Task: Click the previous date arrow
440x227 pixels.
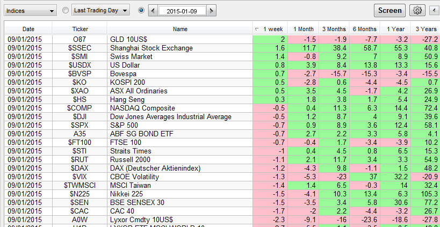Action: 153,11
